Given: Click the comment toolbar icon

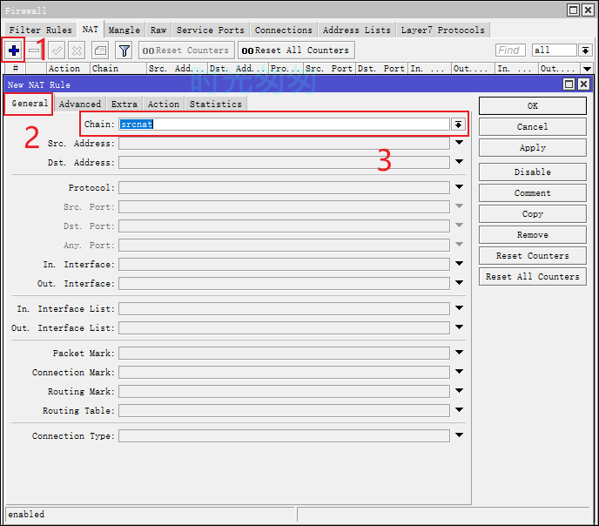Looking at the screenshot, I should pyautogui.click(x=100, y=51).
